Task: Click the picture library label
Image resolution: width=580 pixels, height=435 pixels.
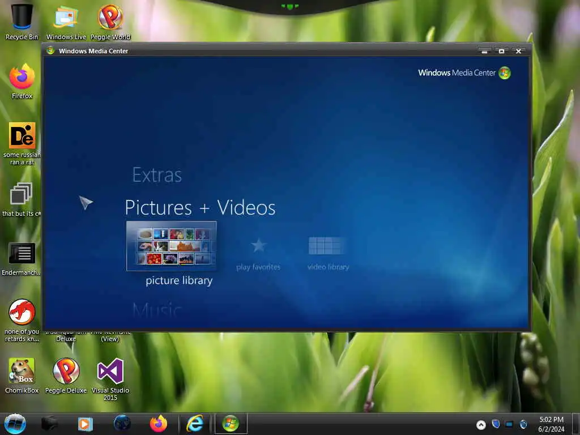Action: tap(179, 281)
